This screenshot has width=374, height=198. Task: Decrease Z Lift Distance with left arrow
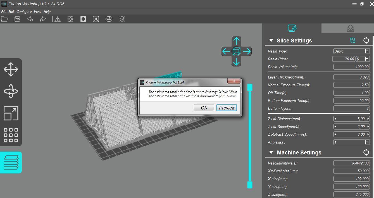click(x=335, y=119)
